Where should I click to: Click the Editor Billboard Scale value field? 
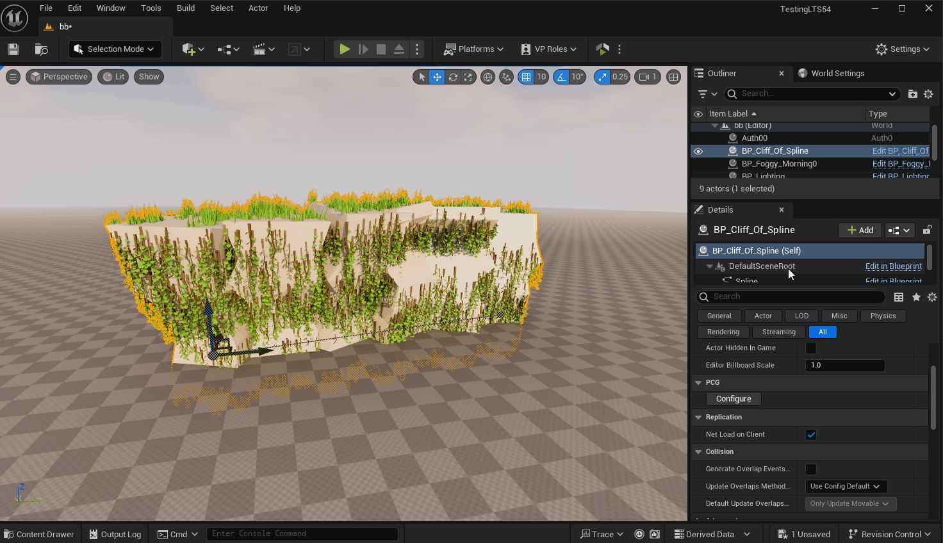[x=845, y=366]
